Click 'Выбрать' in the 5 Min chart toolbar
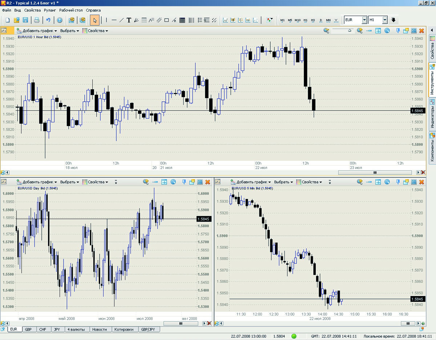436x340 pixels. click(x=283, y=182)
